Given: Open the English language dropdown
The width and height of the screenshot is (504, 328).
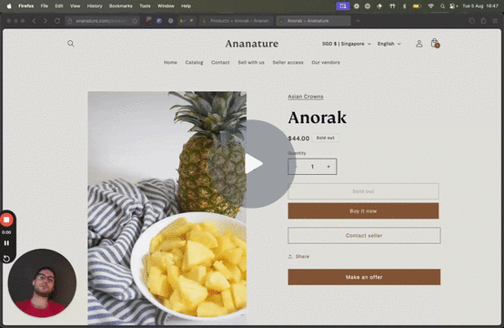Looking at the screenshot, I should 389,44.
